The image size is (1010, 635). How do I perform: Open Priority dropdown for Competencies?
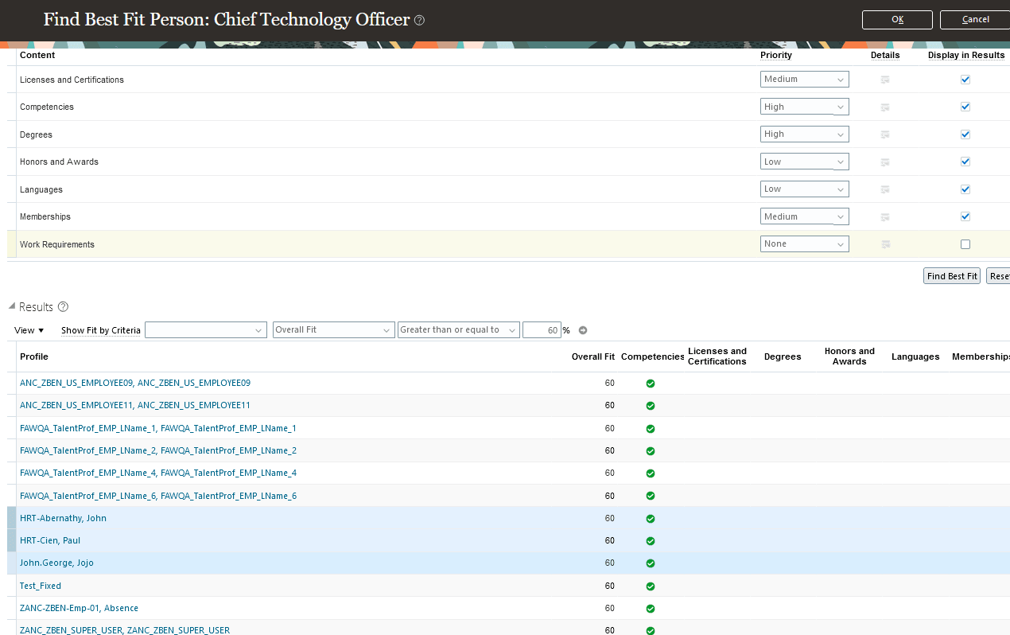[804, 107]
